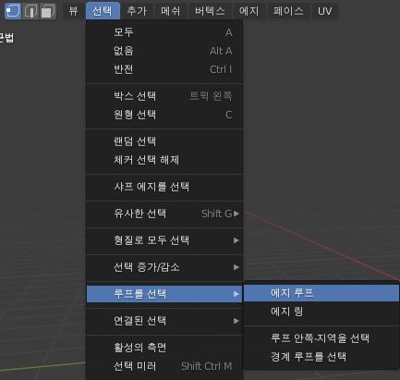The image size is (400, 380).
Task: Choose 반전 to invert selection
Action: (x=164, y=69)
